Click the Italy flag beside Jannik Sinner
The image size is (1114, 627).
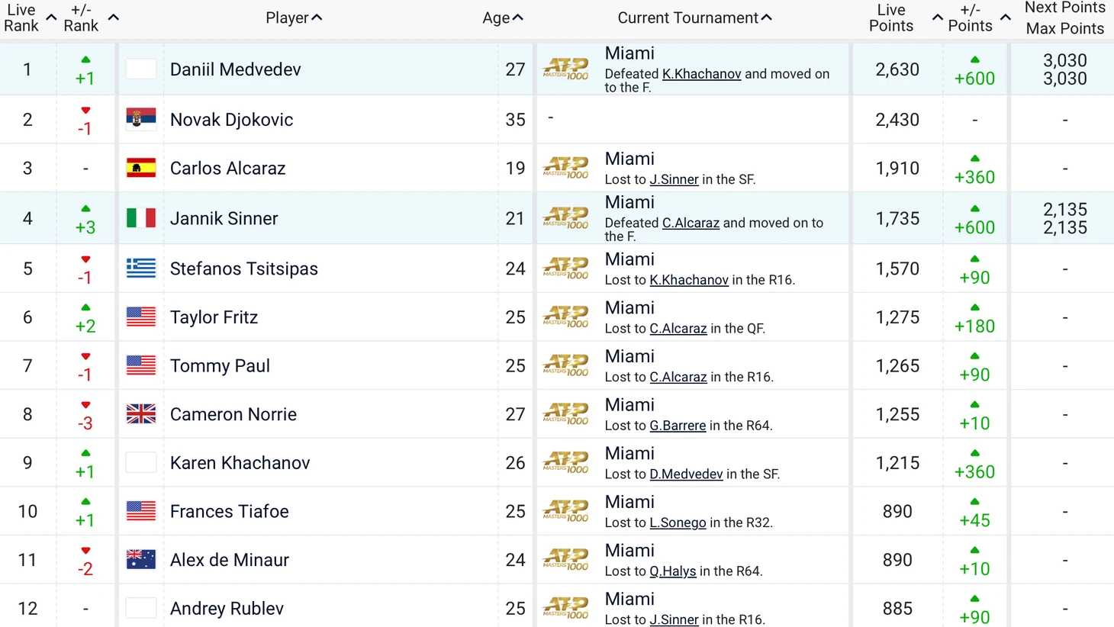coord(141,218)
